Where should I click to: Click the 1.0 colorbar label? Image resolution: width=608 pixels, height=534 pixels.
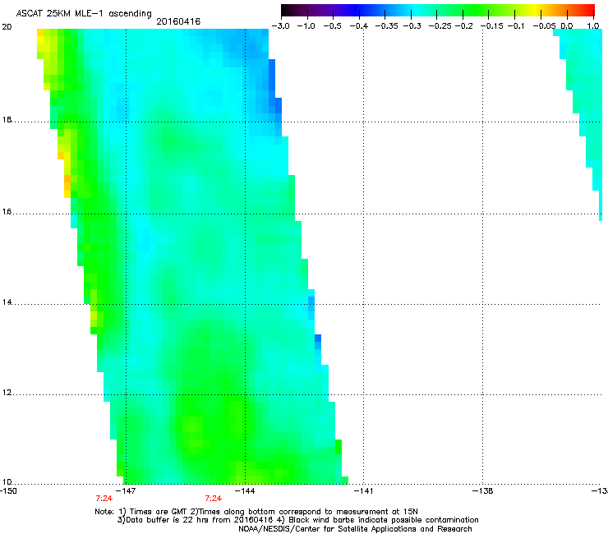(593, 26)
